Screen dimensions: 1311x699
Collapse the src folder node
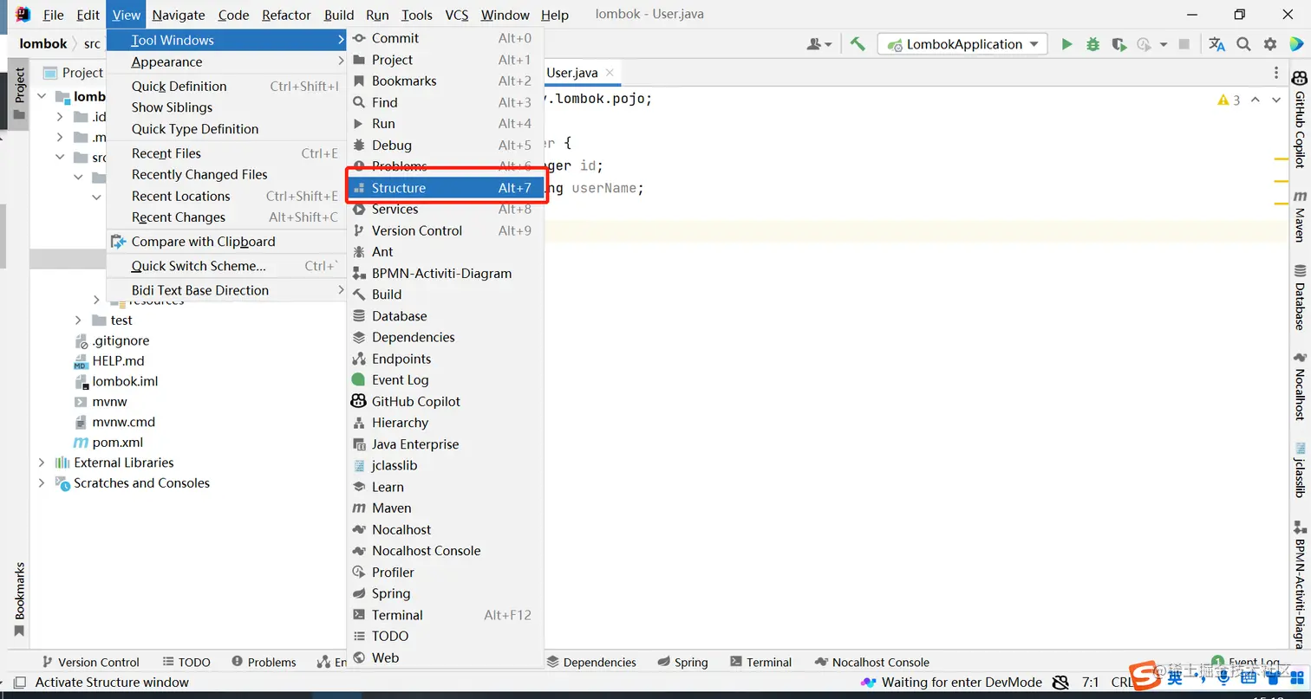coord(60,158)
